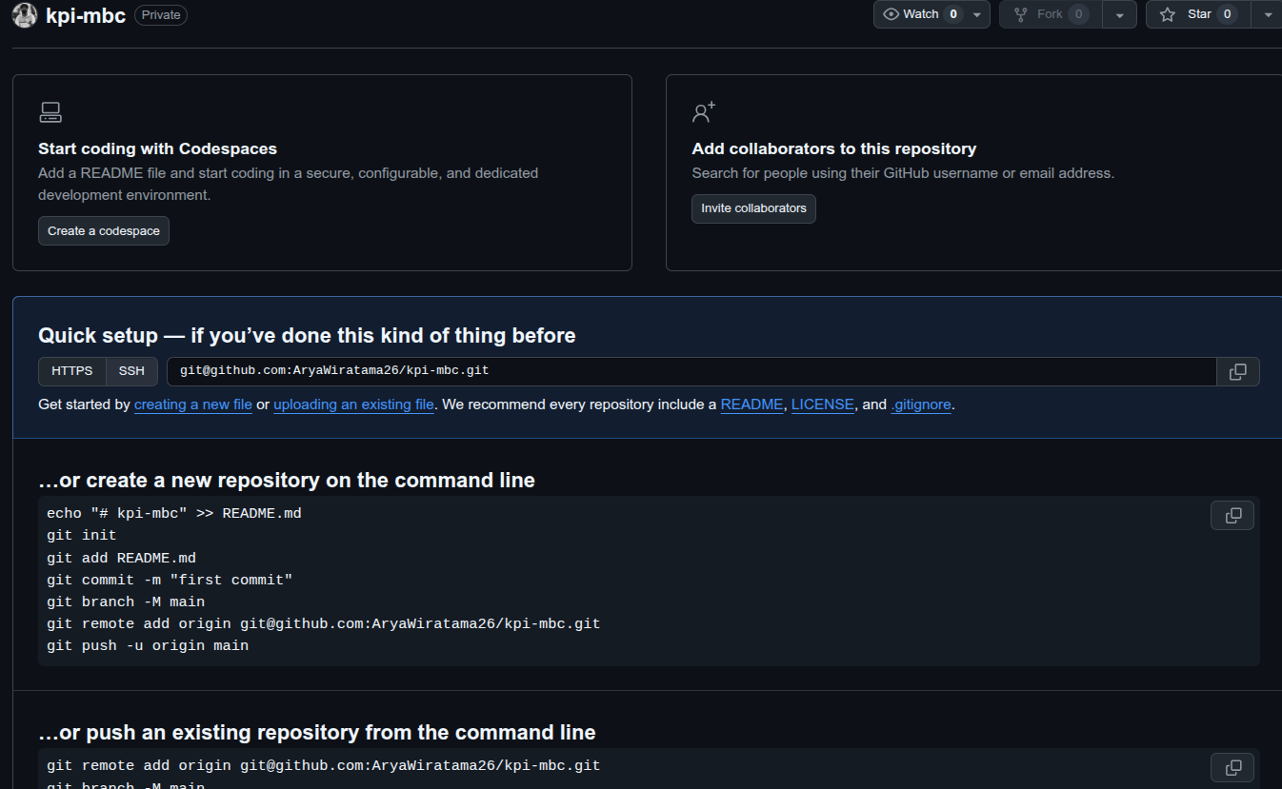Click the 'git push -u origin main' line

[148, 646]
